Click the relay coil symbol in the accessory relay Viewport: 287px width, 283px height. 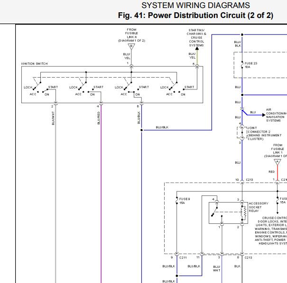pos(244,212)
